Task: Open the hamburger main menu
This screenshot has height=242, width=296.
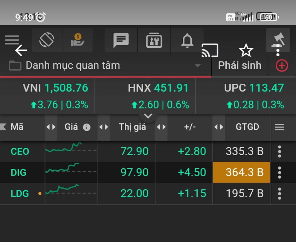Action: coord(12,40)
